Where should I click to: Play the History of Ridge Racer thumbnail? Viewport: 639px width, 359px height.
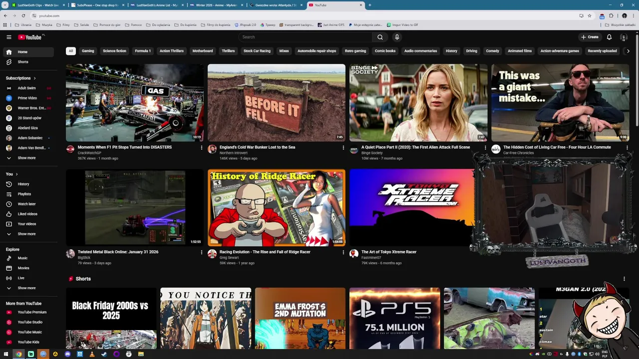click(277, 207)
